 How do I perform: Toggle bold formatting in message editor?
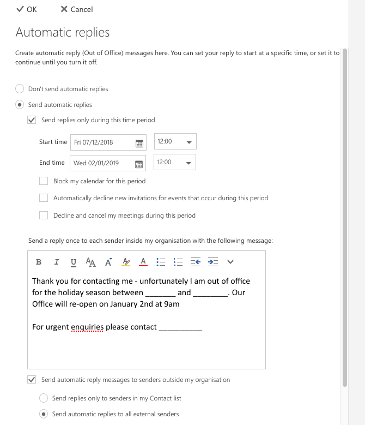tap(39, 262)
